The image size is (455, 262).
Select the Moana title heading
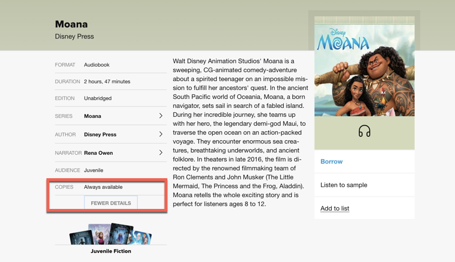[72, 24]
